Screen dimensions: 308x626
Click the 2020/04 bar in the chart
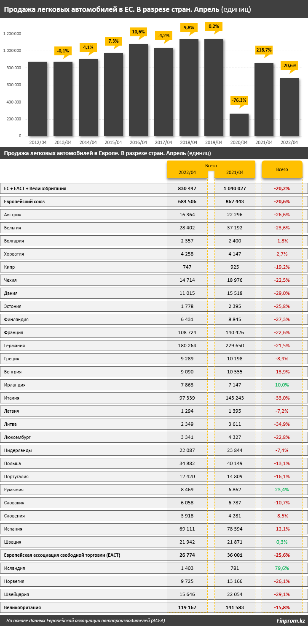coord(239,125)
